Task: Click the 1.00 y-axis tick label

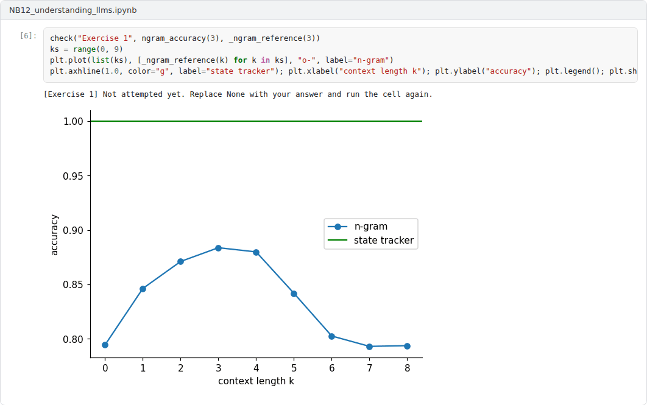Action: pyautogui.click(x=73, y=121)
